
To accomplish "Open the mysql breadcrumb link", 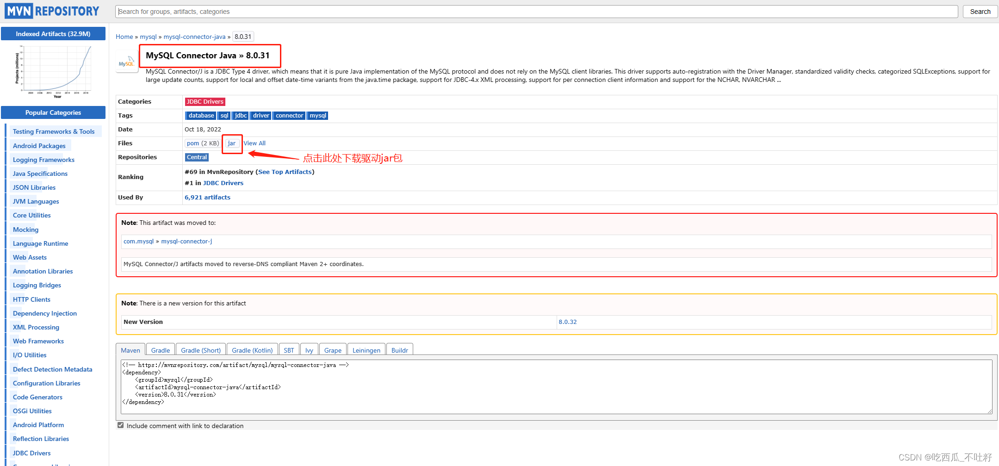I will coord(149,37).
